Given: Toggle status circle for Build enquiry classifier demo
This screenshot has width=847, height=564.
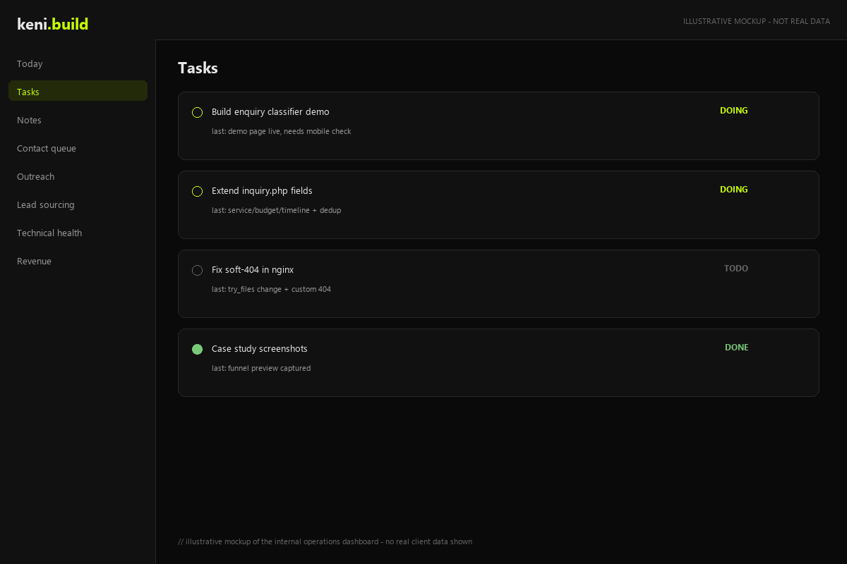Looking at the screenshot, I should pyautogui.click(x=197, y=112).
